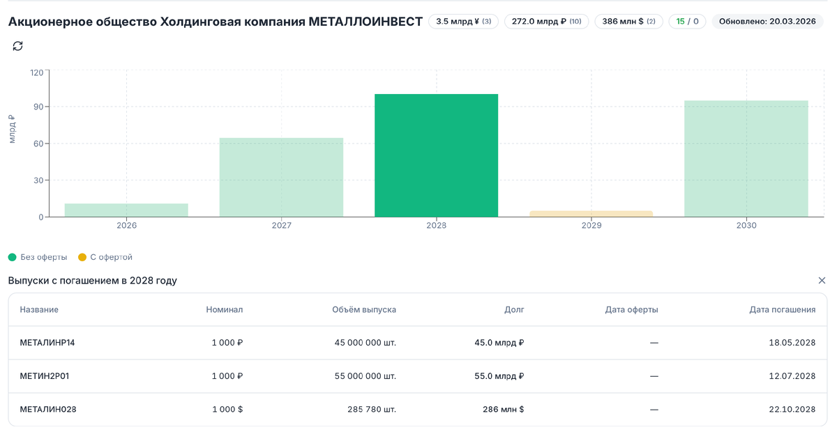Click the '1 000 $' nominal cell
This screenshot has height=434, width=837.
(227, 410)
